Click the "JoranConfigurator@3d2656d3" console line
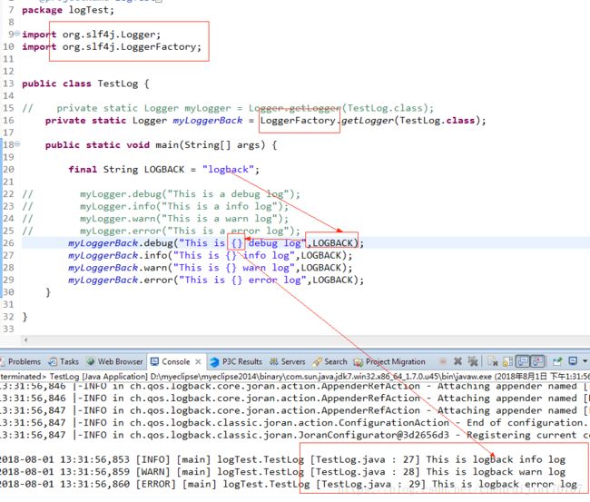Image resolution: width=590 pixels, height=502 pixels. coord(295,435)
